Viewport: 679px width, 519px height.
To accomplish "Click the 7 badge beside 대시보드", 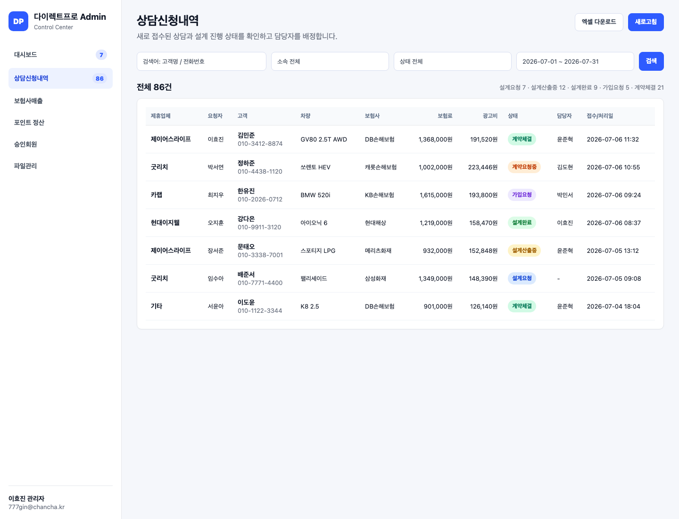I will (101, 55).
